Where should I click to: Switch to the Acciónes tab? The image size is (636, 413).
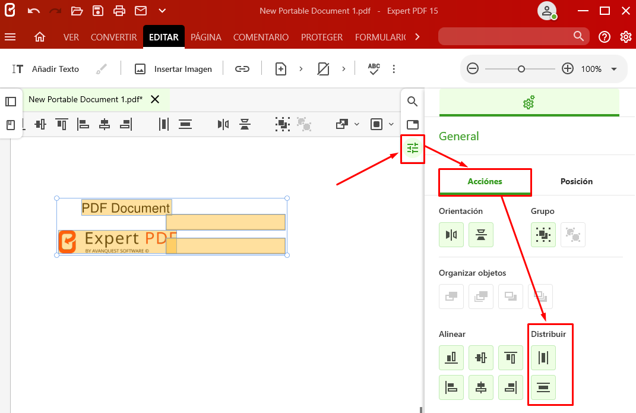click(x=485, y=181)
